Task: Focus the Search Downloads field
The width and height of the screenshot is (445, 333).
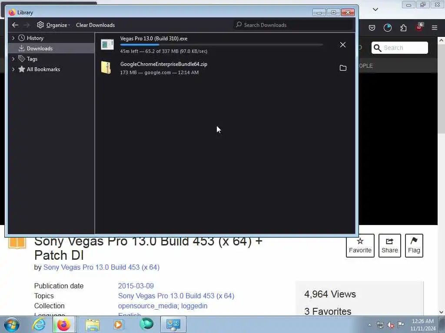Action: [293, 25]
